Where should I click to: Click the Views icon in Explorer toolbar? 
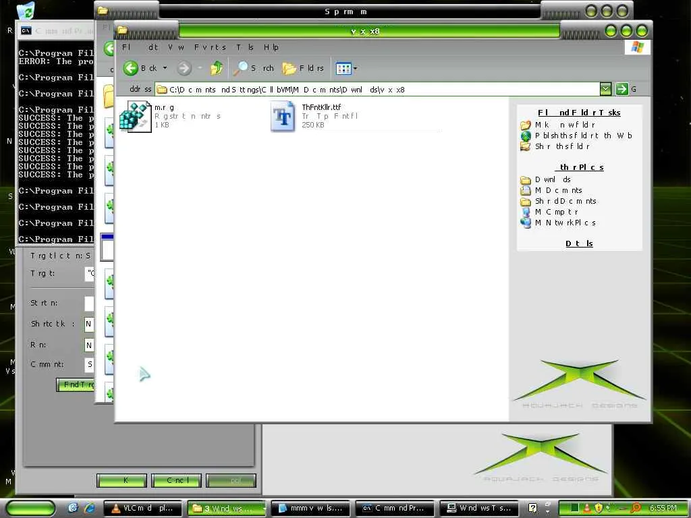click(x=343, y=68)
